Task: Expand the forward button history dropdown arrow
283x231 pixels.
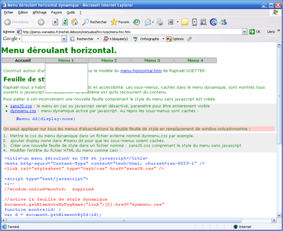Action: tap(48, 22)
